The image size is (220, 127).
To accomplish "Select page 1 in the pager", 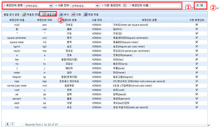I will pyautogui.click(x=7, y=124).
